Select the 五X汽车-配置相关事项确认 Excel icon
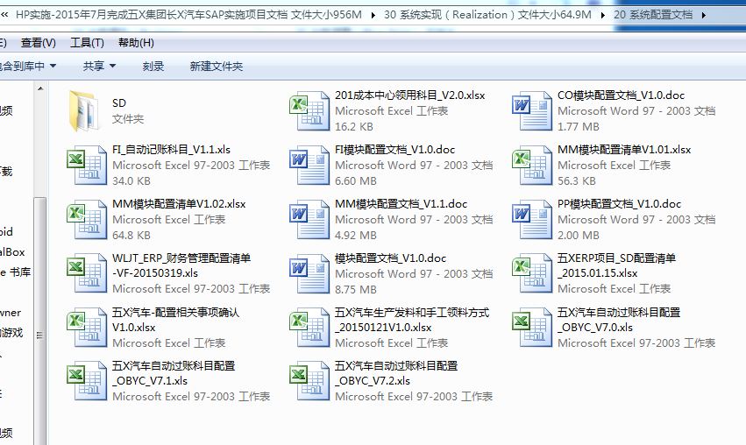 coord(87,328)
